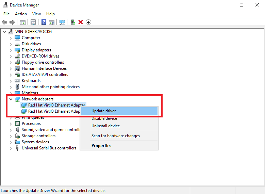Open the Help menu
The height and width of the screenshot is (194, 265).
(50, 14)
